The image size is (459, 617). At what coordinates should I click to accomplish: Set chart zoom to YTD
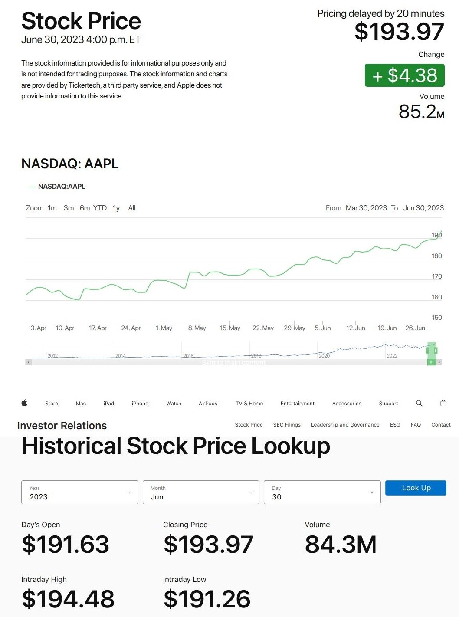click(100, 208)
